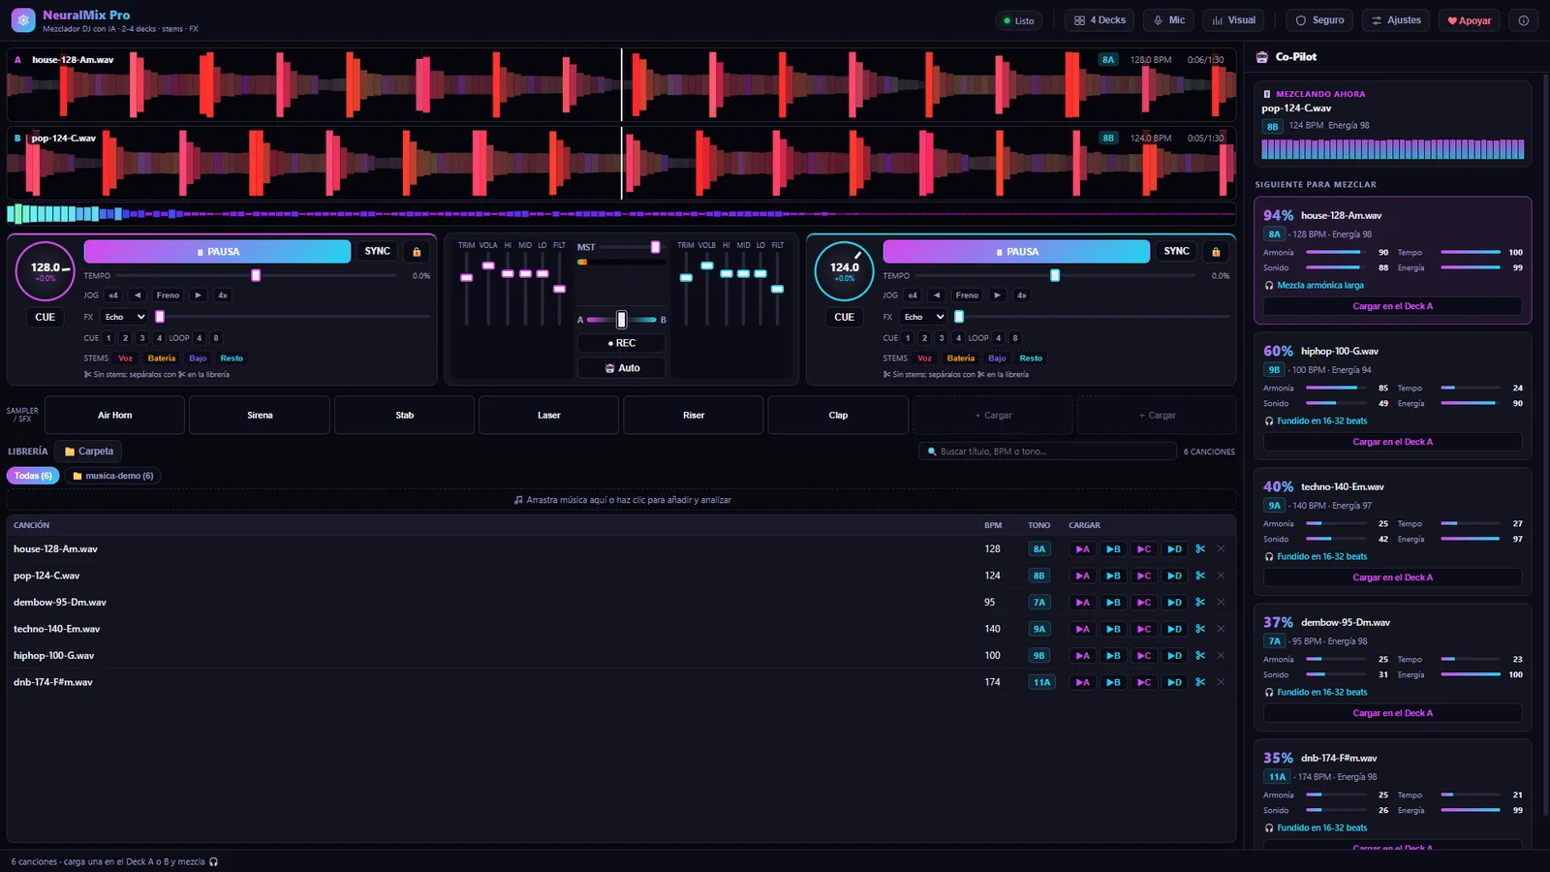Load dnb-174-F#m.wav into deck D
Viewport: 1550px width, 872px height.
[x=1174, y=682]
